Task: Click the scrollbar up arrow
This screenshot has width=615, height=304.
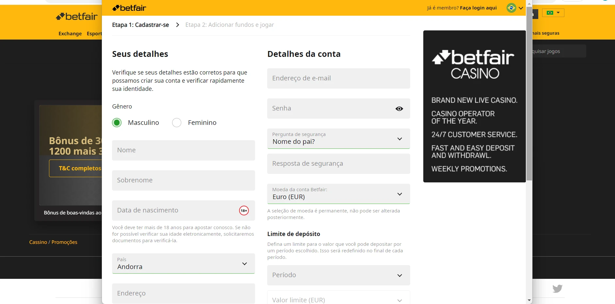Action: [529, 4]
